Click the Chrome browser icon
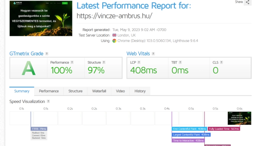Viewport: 254px width, 146px height. 114,41
